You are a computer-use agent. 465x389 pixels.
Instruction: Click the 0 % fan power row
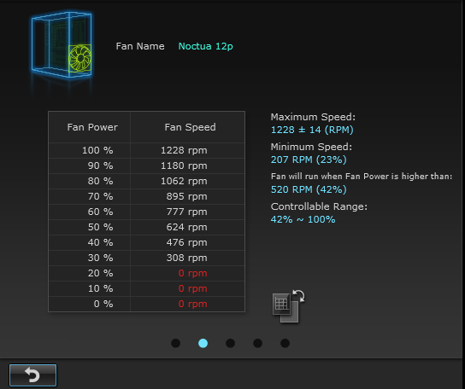146,304
